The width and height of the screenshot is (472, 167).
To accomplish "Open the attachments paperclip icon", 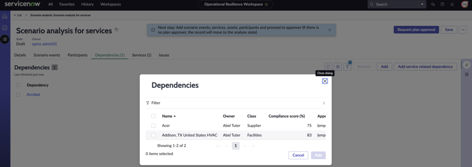I will tap(466, 65).
